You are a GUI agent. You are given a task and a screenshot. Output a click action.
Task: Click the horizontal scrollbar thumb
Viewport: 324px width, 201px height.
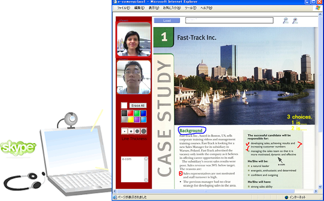[206, 191]
